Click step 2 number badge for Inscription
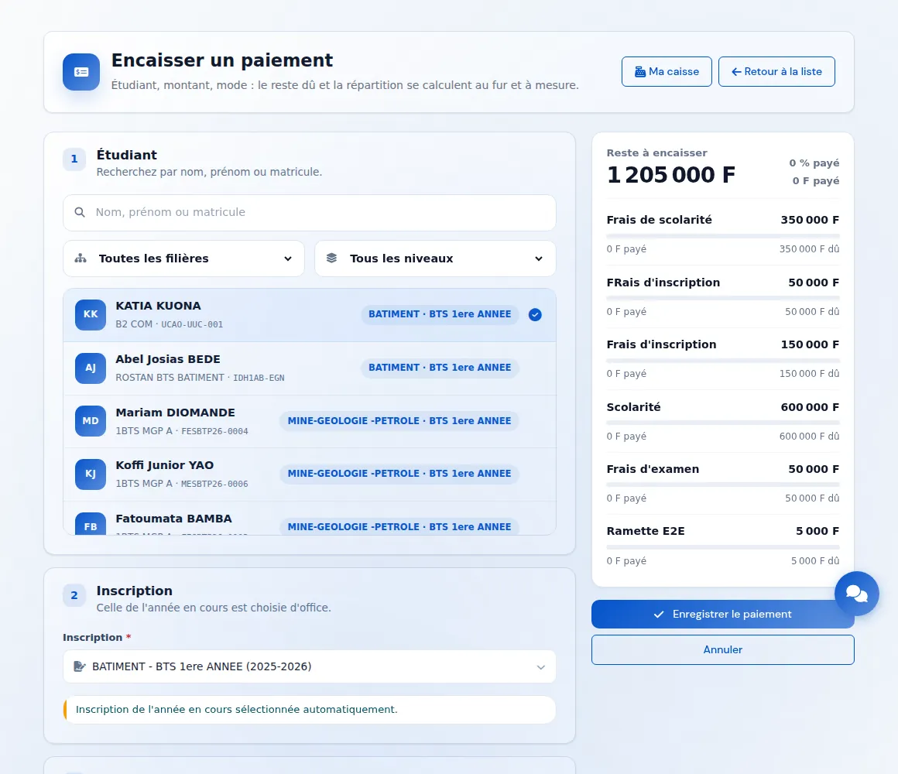898x774 pixels. point(74,595)
